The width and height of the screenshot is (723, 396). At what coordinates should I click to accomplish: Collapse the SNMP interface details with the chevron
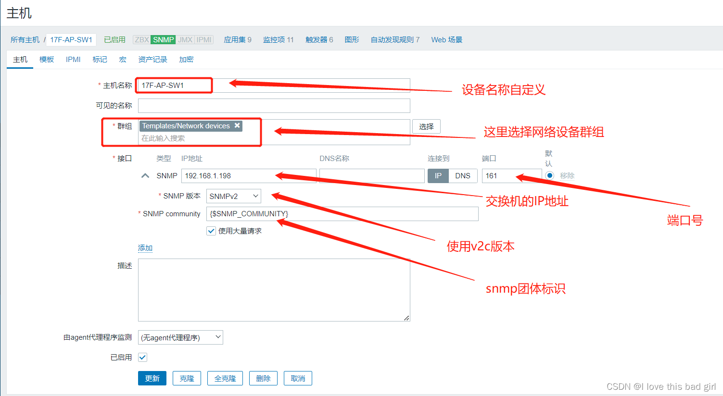pos(145,175)
